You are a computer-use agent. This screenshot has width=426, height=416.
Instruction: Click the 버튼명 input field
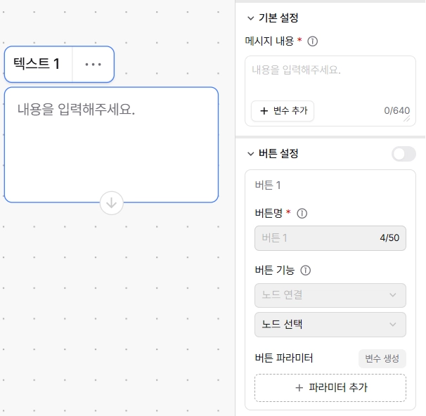[330, 238]
